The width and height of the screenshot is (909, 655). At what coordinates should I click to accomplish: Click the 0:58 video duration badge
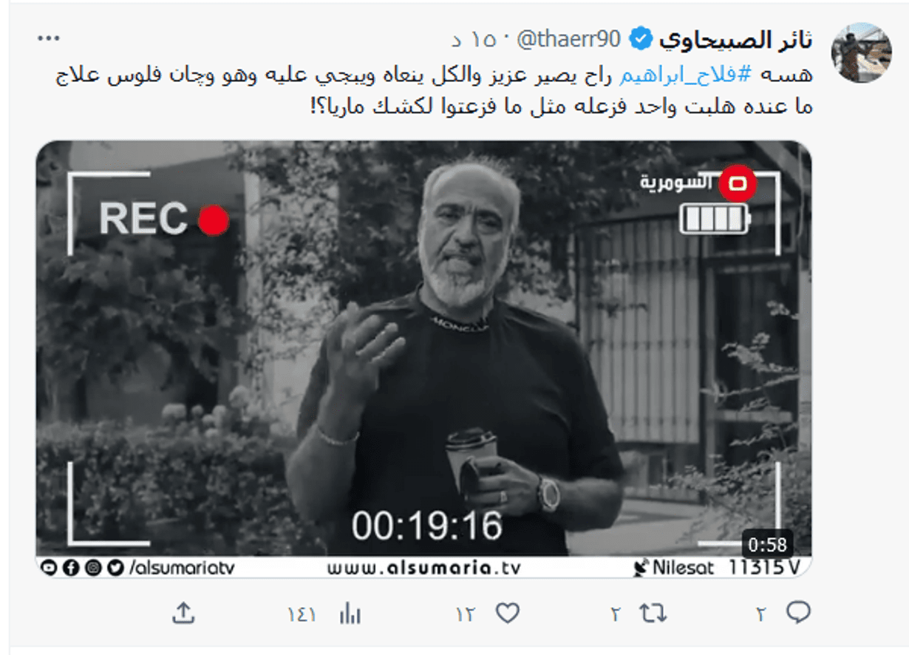tap(767, 545)
